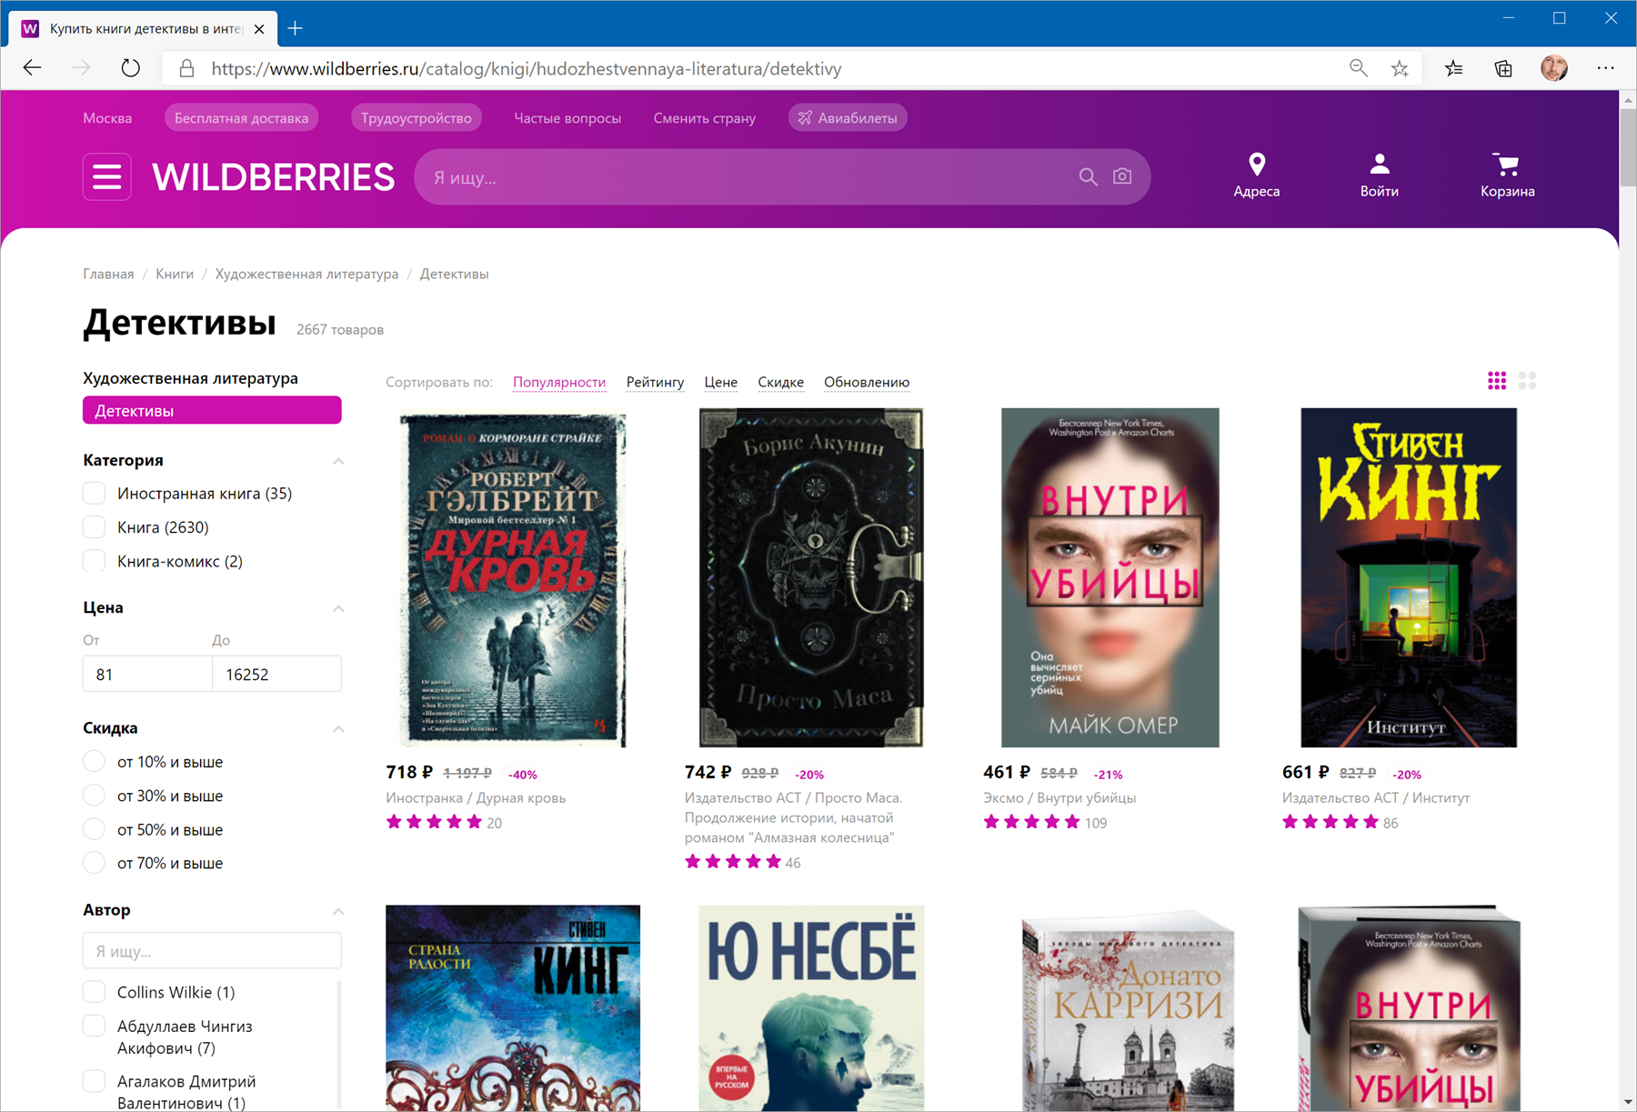1637x1112 pixels.
Task: Collapse the Автор filter section
Action: coord(338,911)
